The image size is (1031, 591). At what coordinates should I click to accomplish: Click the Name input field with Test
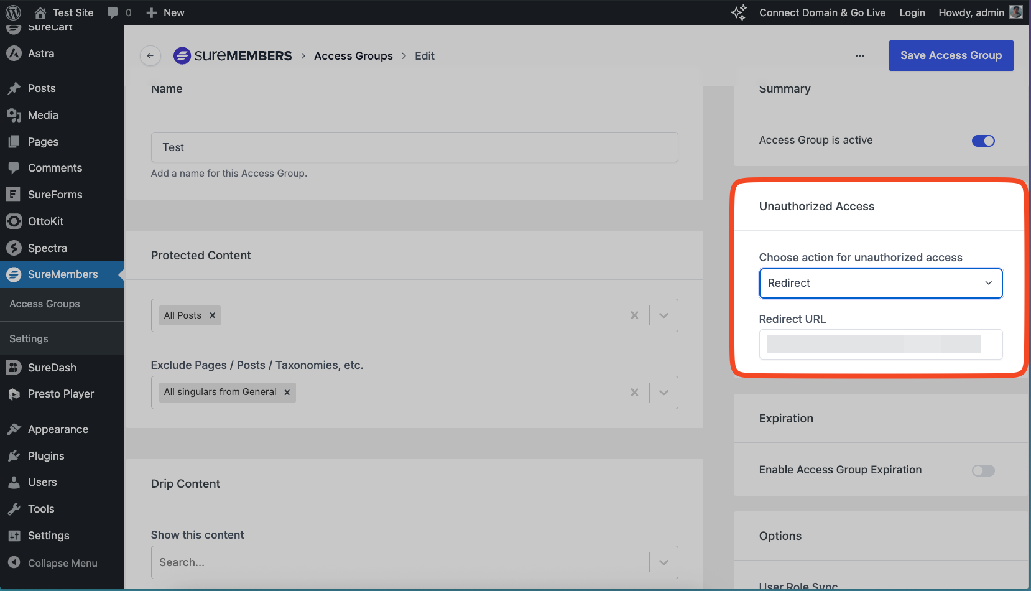click(414, 147)
